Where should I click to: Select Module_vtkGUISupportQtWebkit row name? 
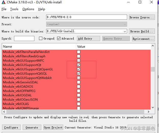(27, 78)
